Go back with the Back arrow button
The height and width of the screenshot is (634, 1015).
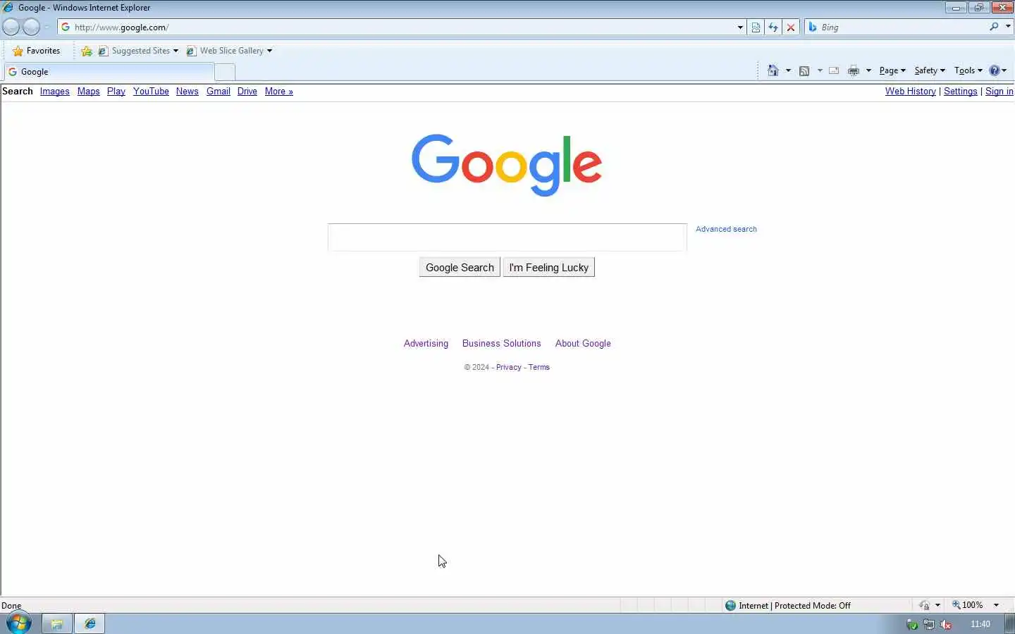[x=11, y=27]
